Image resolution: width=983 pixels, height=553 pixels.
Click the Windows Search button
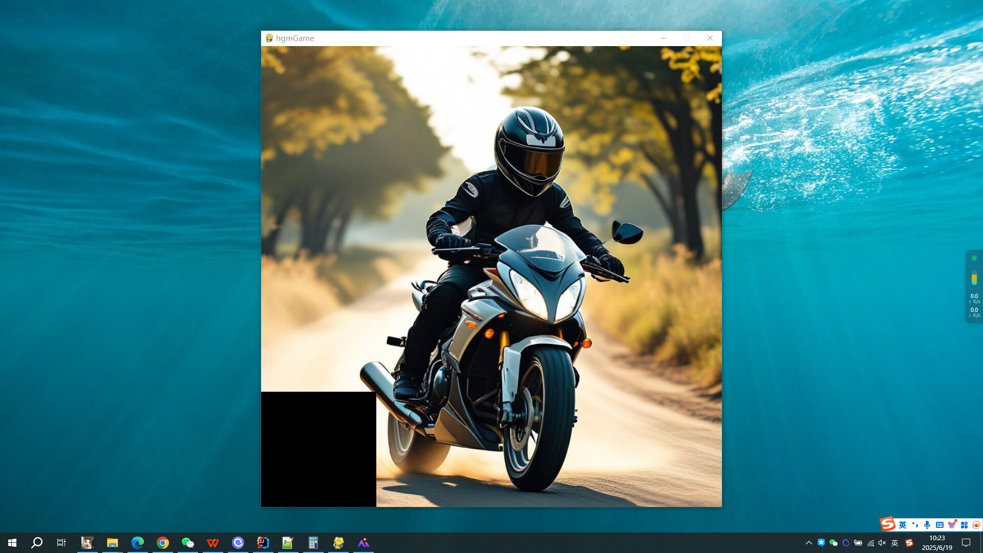(36, 543)
